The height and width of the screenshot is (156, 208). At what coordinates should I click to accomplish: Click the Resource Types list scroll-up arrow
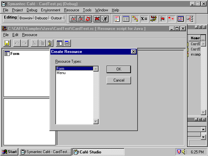coord(96,69)
